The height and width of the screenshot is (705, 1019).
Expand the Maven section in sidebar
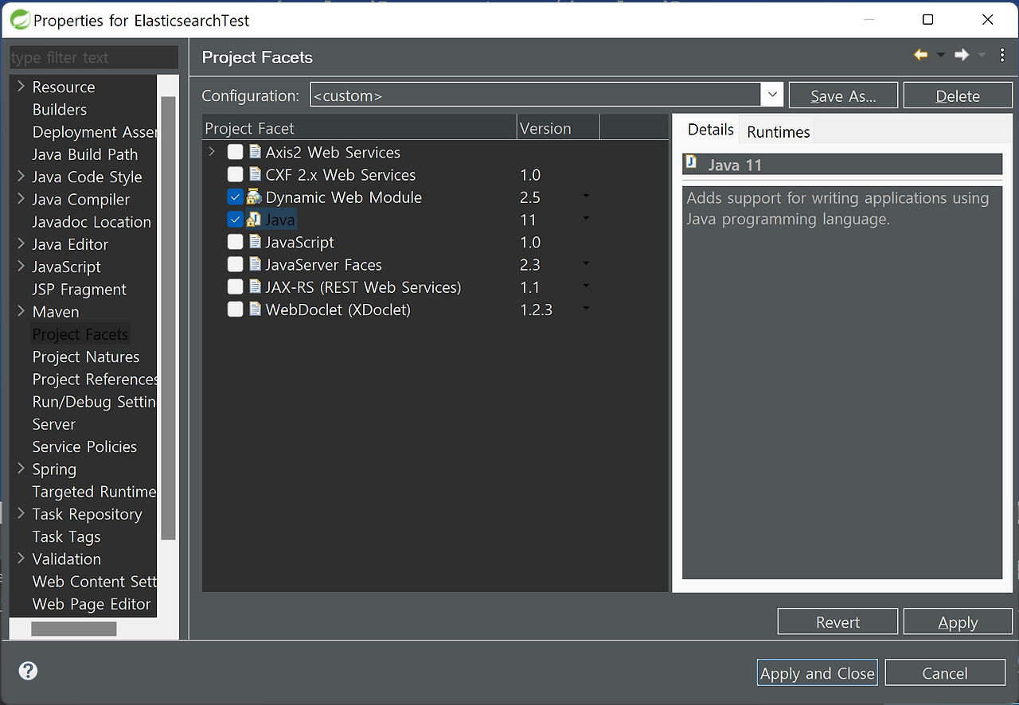pos(20,311)
